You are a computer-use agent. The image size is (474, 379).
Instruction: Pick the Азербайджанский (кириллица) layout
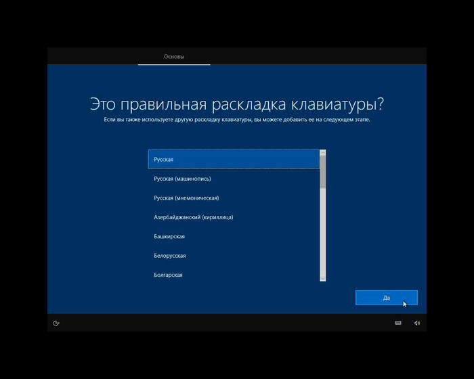pyautogui.click(x=234, y=217)
